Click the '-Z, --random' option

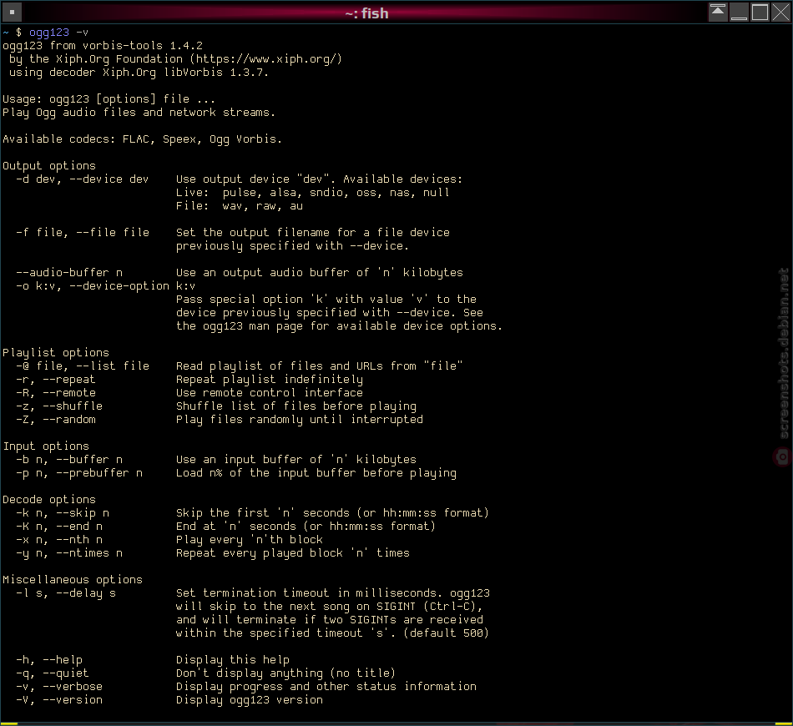click(56, 420)
